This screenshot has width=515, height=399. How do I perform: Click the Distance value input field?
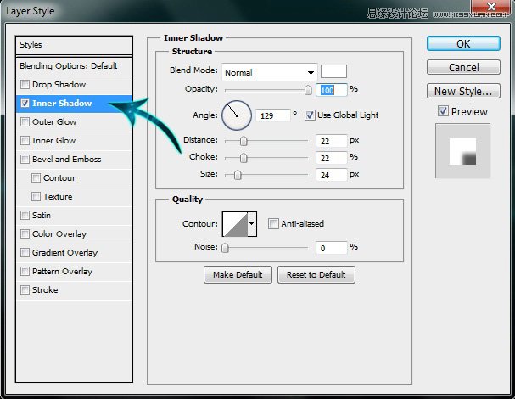point(332,141)
